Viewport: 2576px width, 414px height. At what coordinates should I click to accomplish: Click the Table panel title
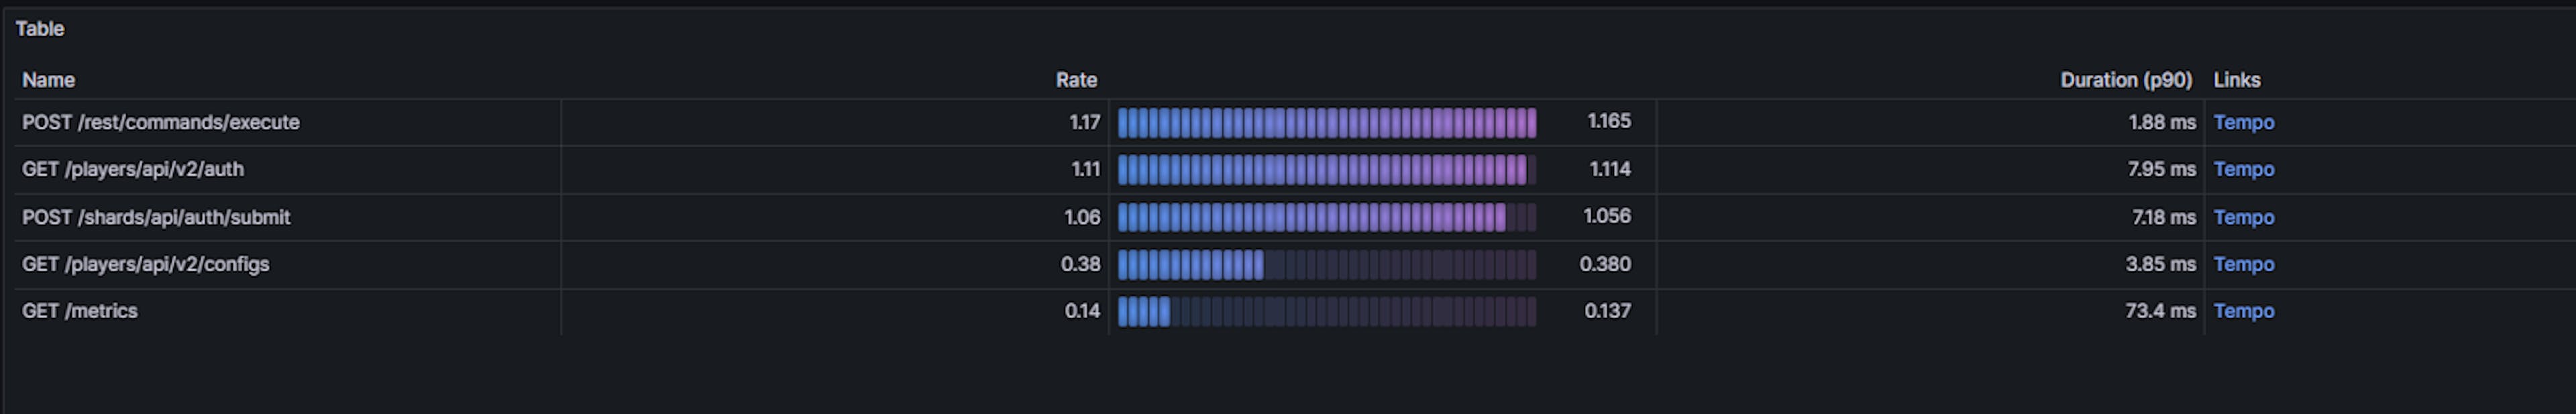(x=40, y=29)
